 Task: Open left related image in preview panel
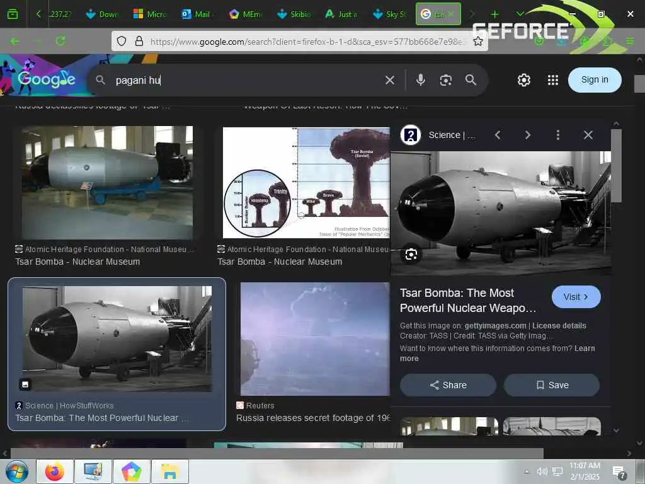[448, 427]
